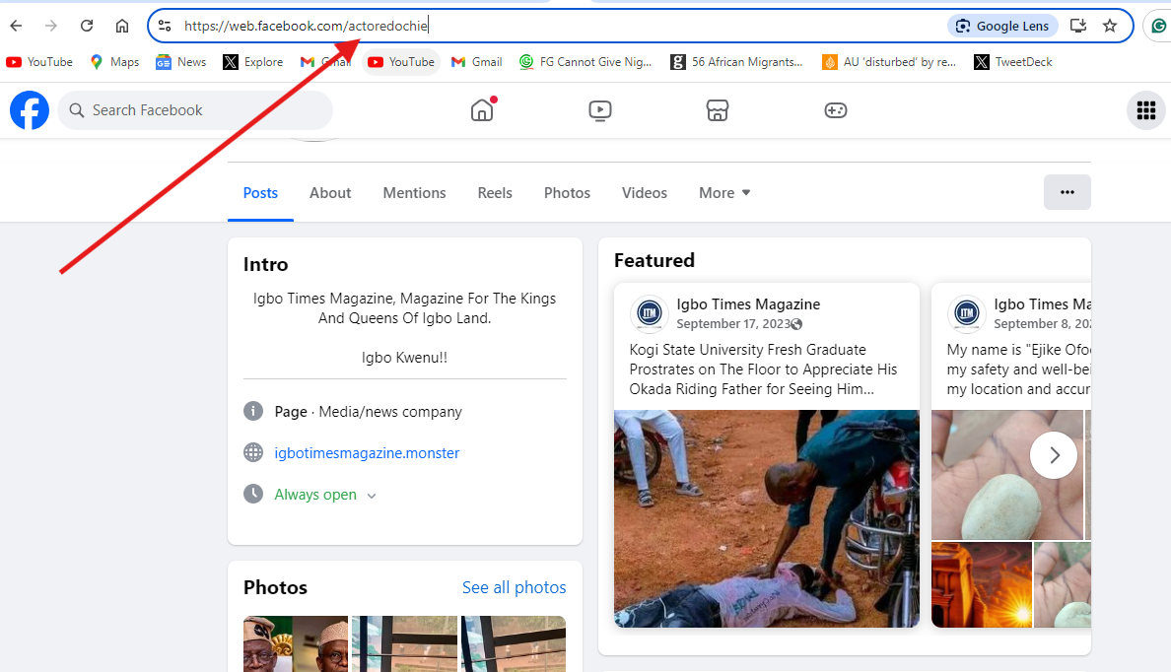Go to Facebook Home icon
The width and height of the screenshot is (1171, 672).
[x=482, y=110]
